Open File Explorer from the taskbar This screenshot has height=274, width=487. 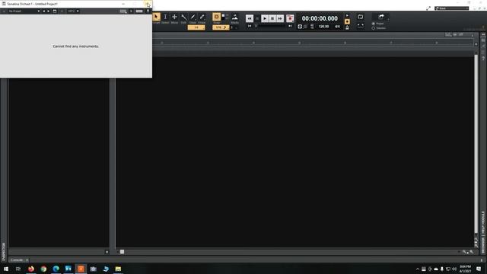[118, 269]
